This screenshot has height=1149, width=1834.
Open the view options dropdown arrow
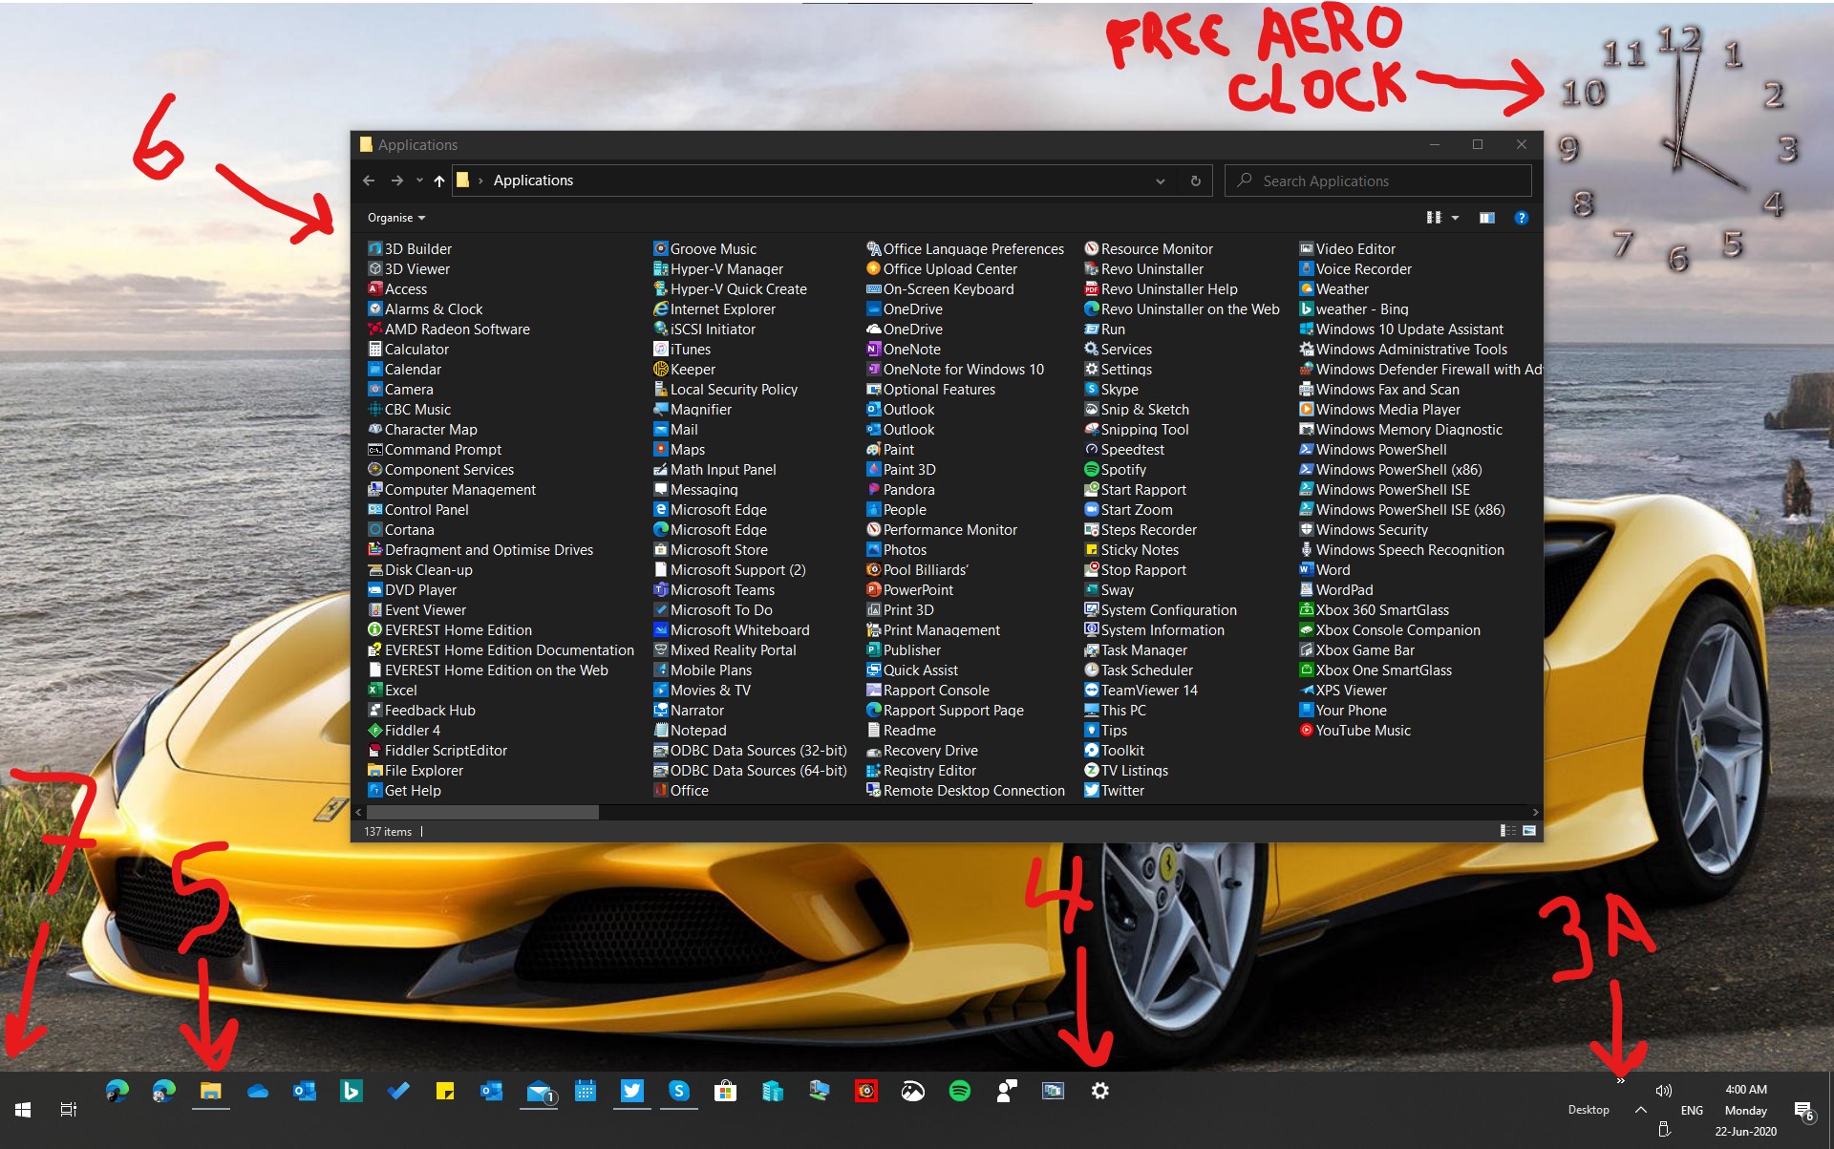(1455, 218)
